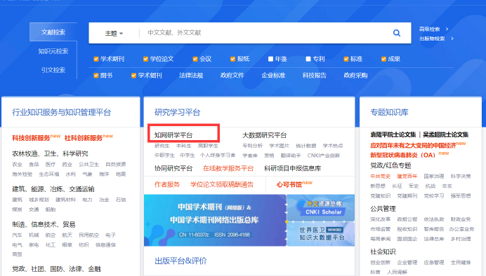This screenshot has height=276, width=486.
Task: Check the 专利 checkbox
Action: click(308, 59)
